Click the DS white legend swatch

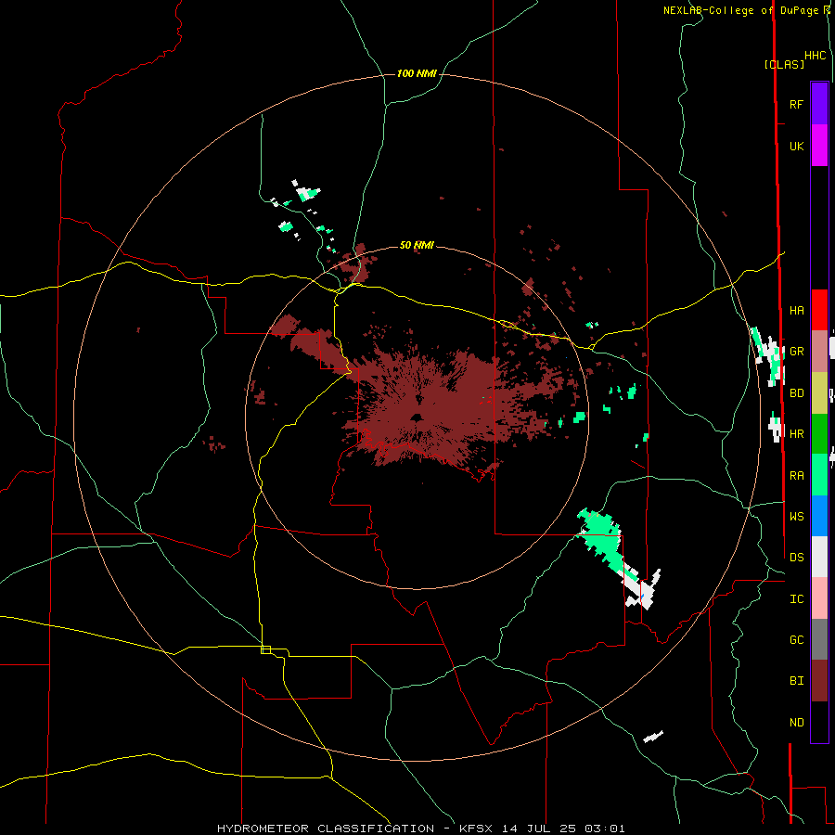[x=819, y=557]
